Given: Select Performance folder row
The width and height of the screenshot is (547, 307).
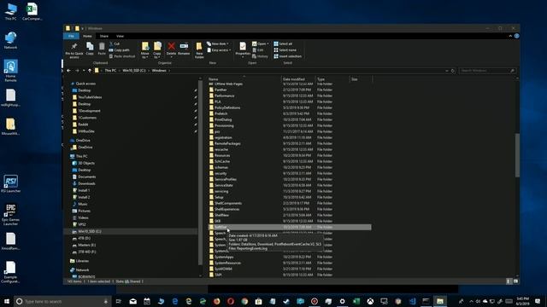Looking at the screenshot, I should (290, 96).
